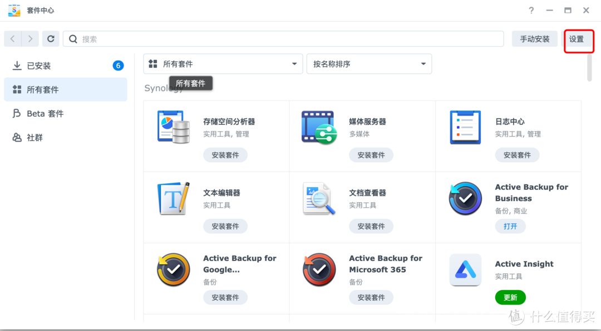Image resolution: width=601 pixels, height=331 pixels.
Task: Open the 文本编辑器 package icon
Action: tap(174, 198)
